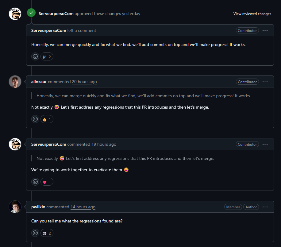This screenshot has height=247, width=281.
Task: Click the green approved checkmark icon
Action: 31,13
